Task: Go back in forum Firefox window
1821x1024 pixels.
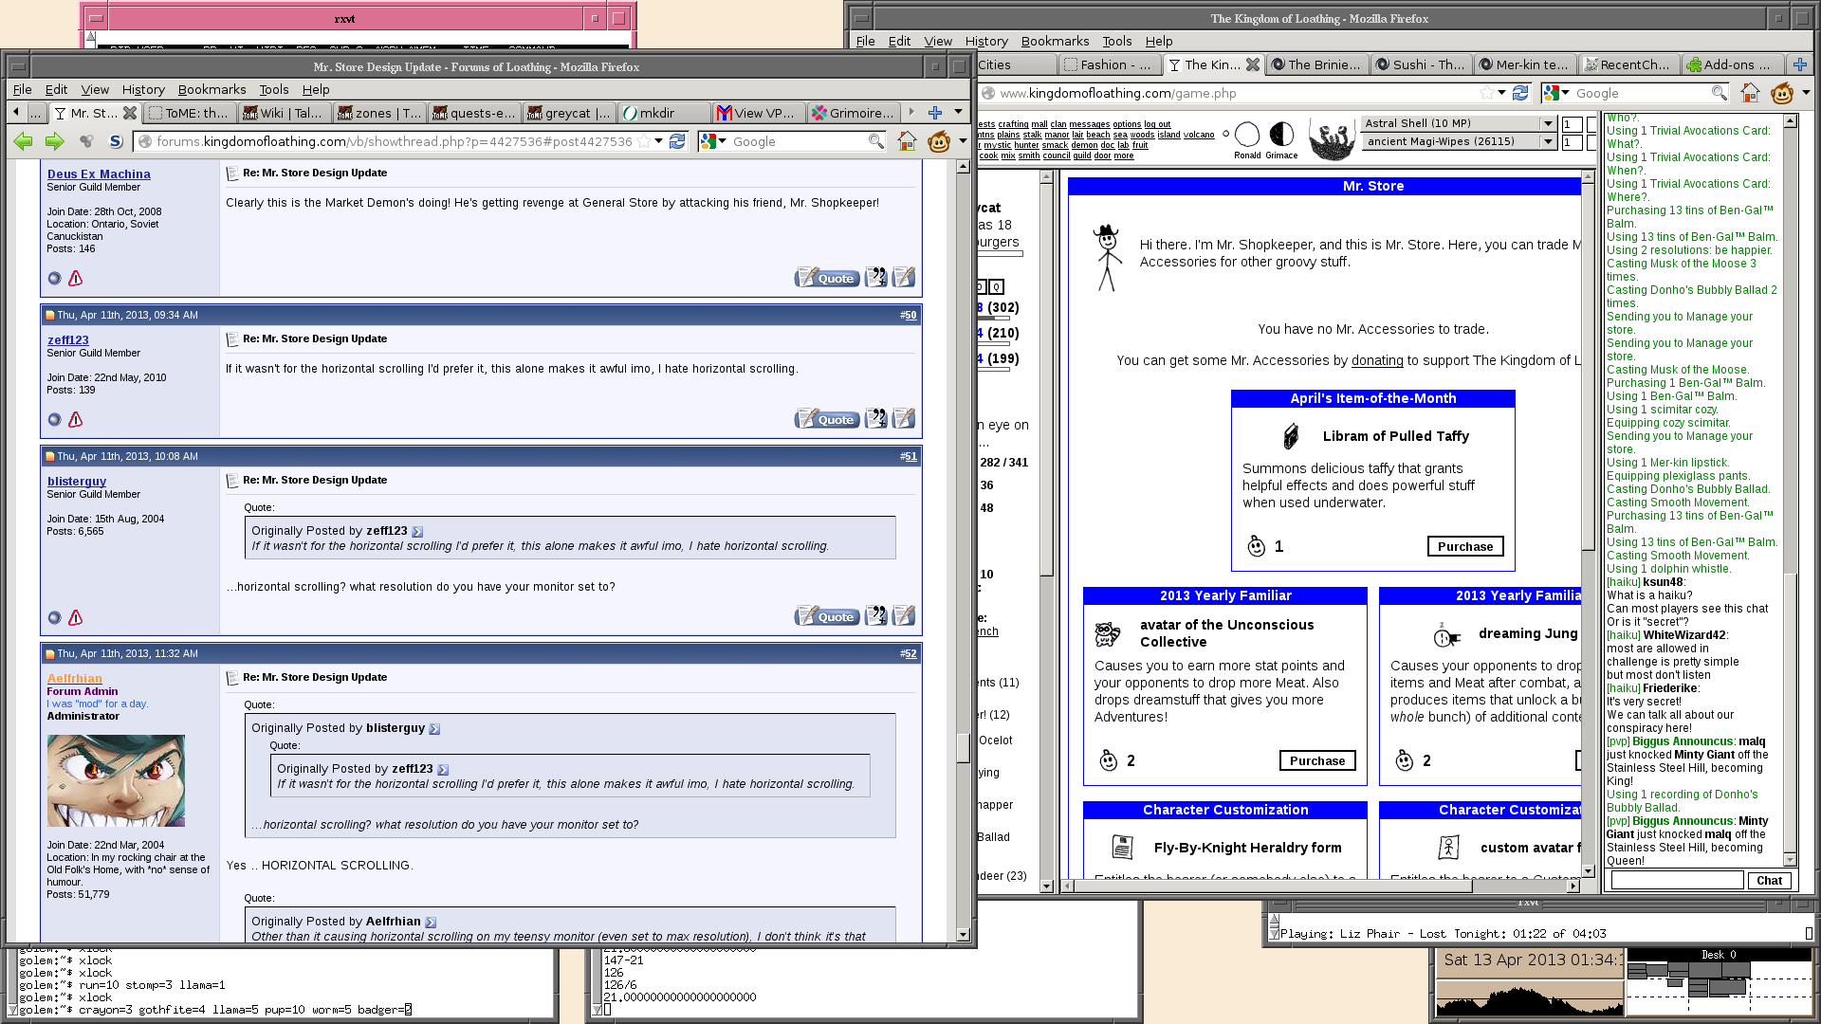Action: tap(23, 141)
